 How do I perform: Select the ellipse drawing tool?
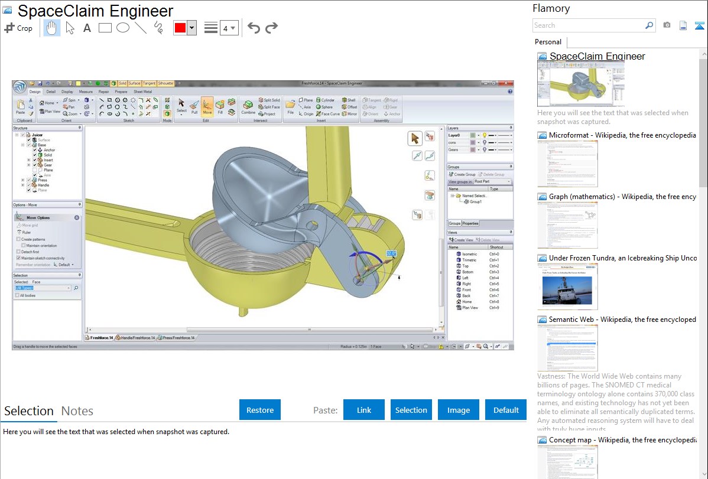[123, 28]
